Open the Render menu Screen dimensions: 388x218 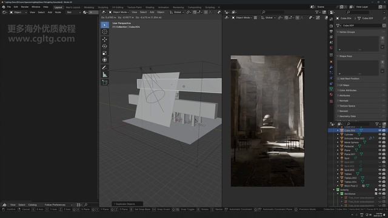click(24, 7)
